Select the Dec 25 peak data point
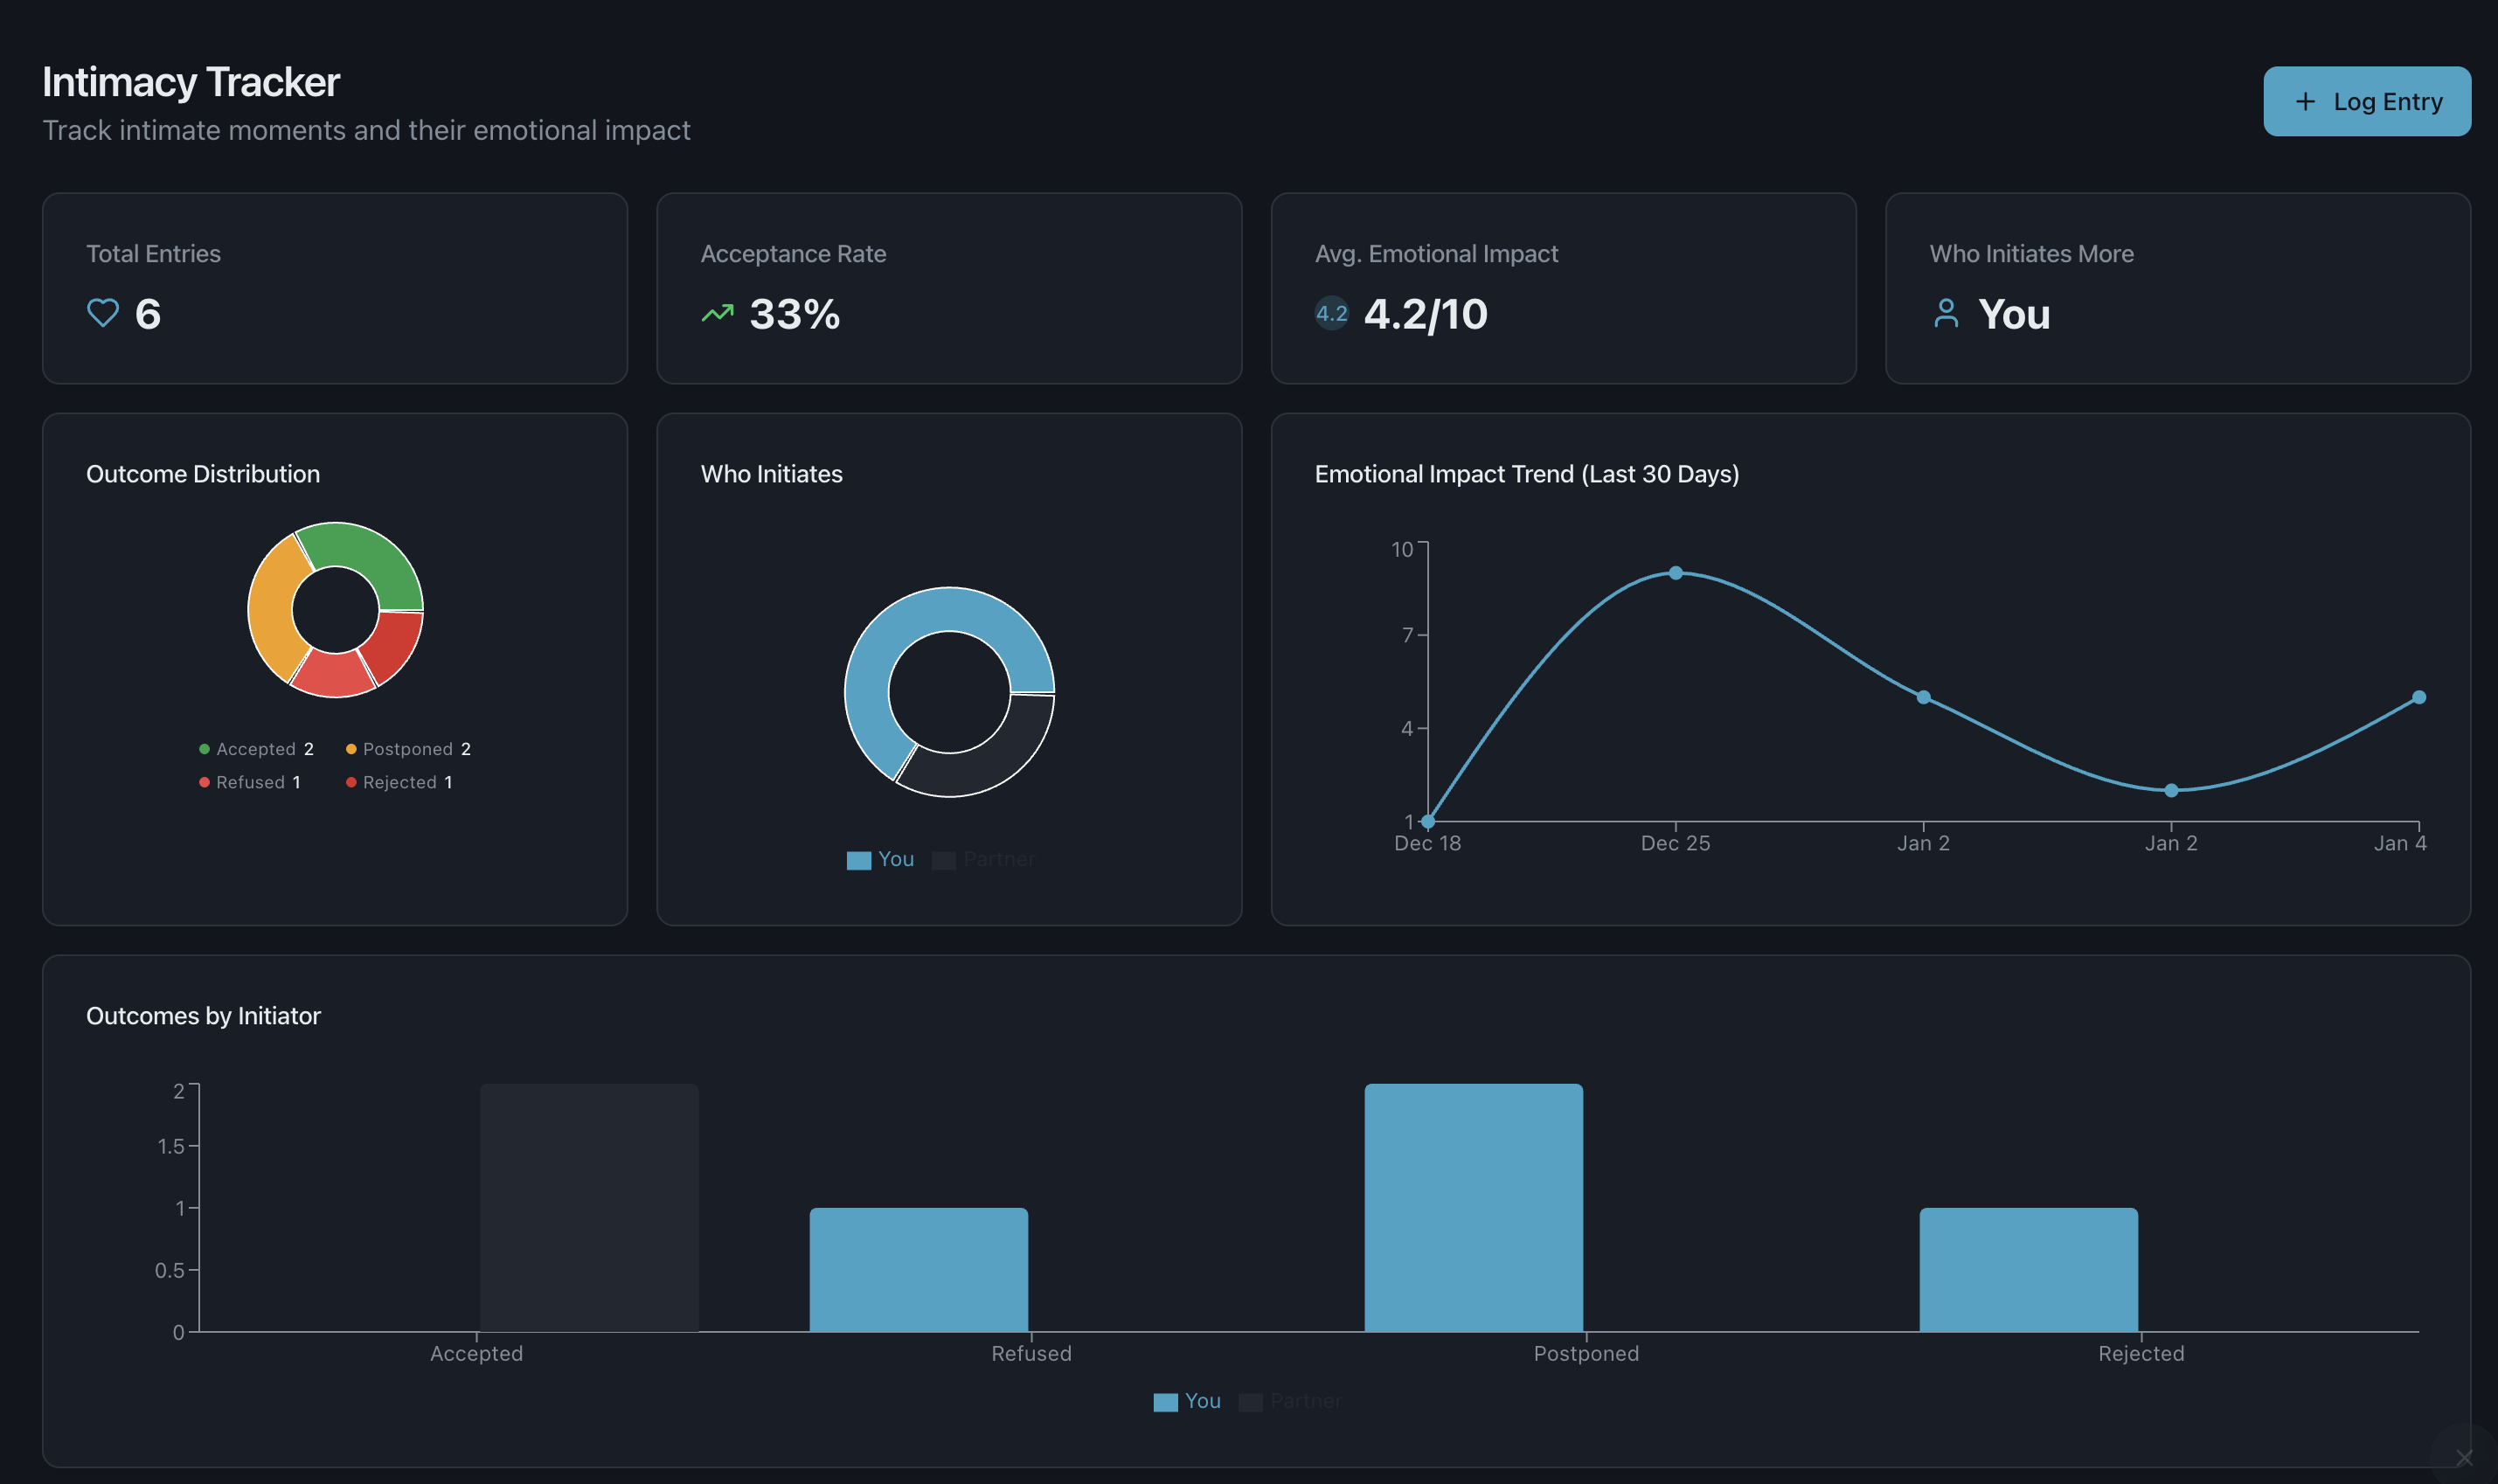The image size is (2498, 1484). click(x=1675, y=573)
